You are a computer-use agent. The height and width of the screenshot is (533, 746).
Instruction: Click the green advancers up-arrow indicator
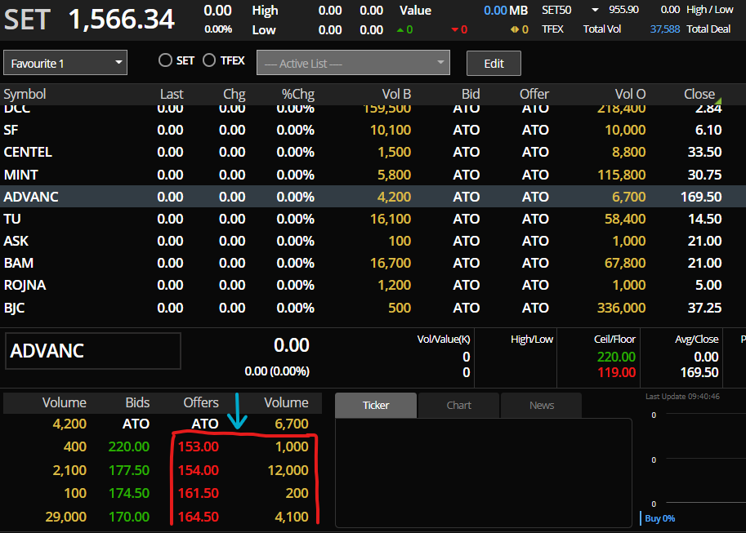(x=400, y=30)
